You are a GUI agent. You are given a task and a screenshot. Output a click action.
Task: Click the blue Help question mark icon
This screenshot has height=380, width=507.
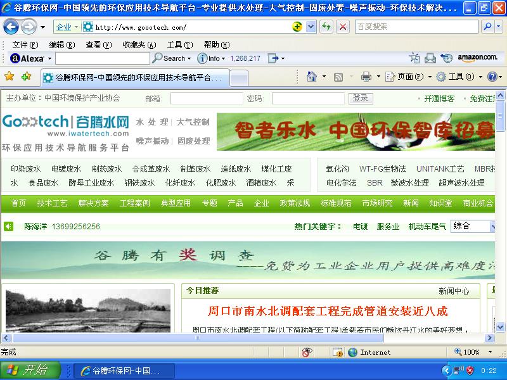pos(492,77)
